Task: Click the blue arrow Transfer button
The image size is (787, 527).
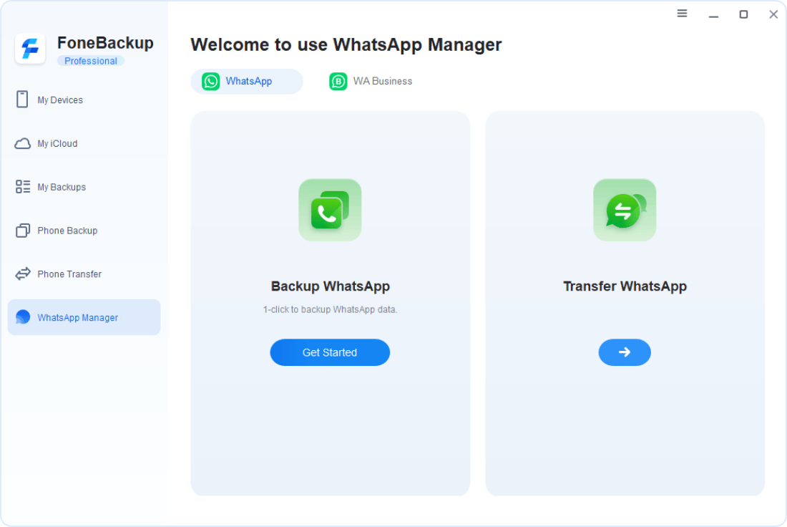Action: [625, 352]
